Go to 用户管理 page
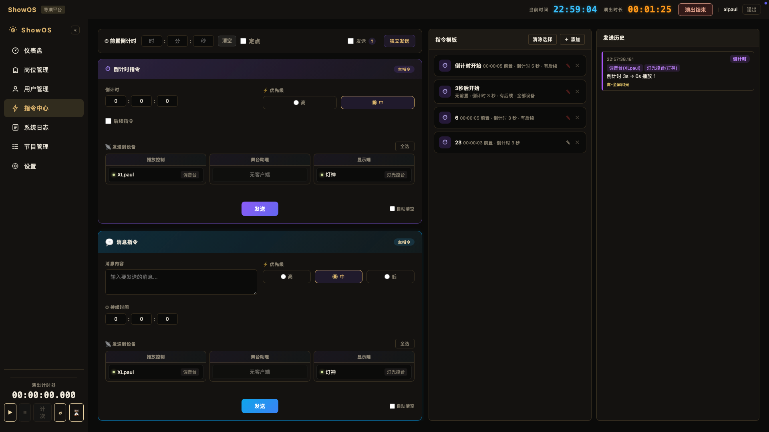Viewport: 769px width, 432px height. (44, 89)
